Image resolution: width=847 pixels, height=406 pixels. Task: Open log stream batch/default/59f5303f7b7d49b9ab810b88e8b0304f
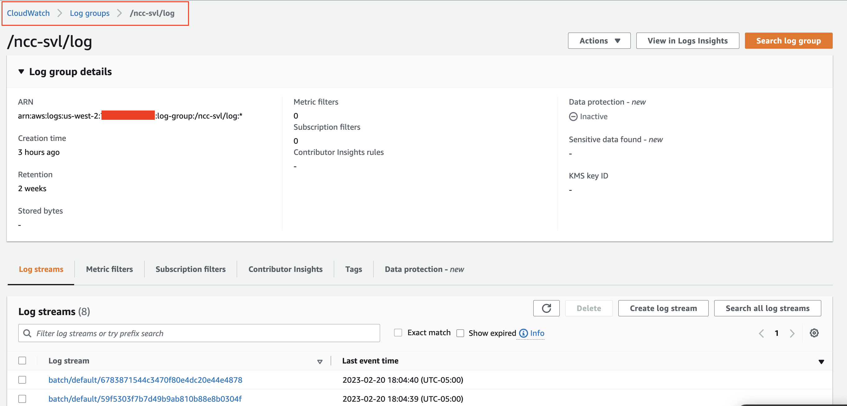145,399
